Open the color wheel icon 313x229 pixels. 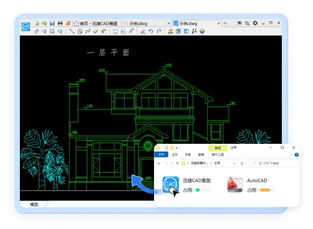[x=202, y=31]
